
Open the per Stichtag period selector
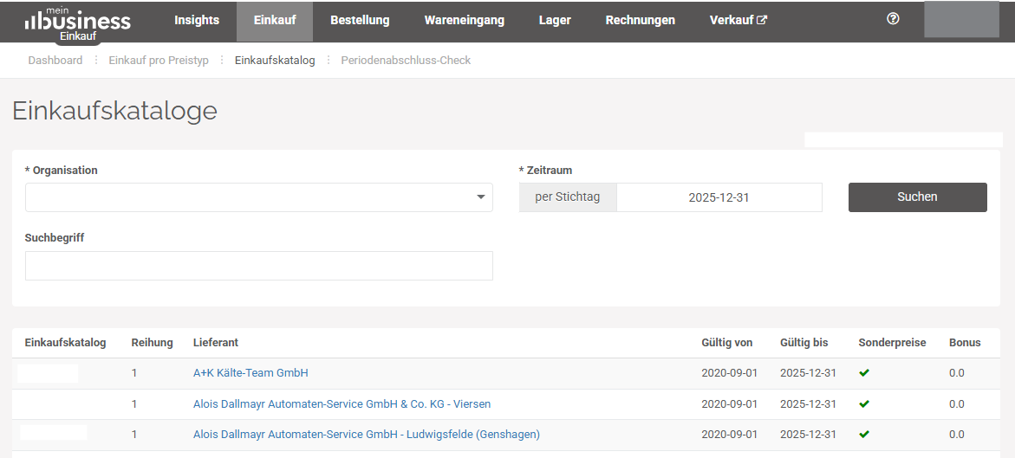click(x=568, y=197)
